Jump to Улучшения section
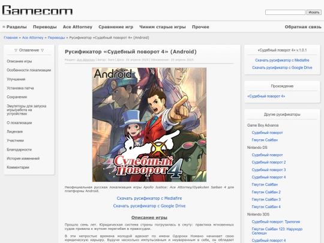This screenshot has height=243, width=324. click(16, 79)
